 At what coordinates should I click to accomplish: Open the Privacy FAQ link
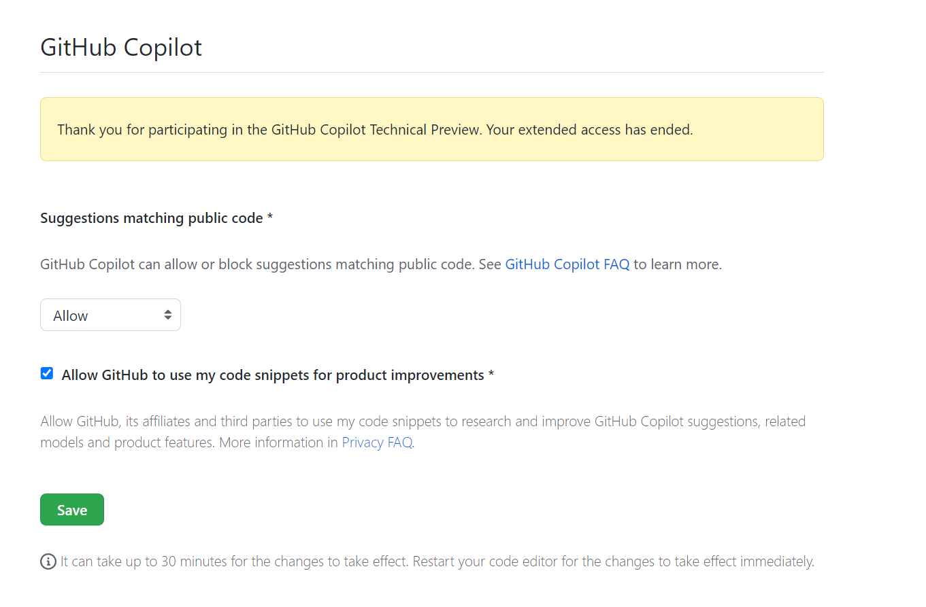coord(376,442)
